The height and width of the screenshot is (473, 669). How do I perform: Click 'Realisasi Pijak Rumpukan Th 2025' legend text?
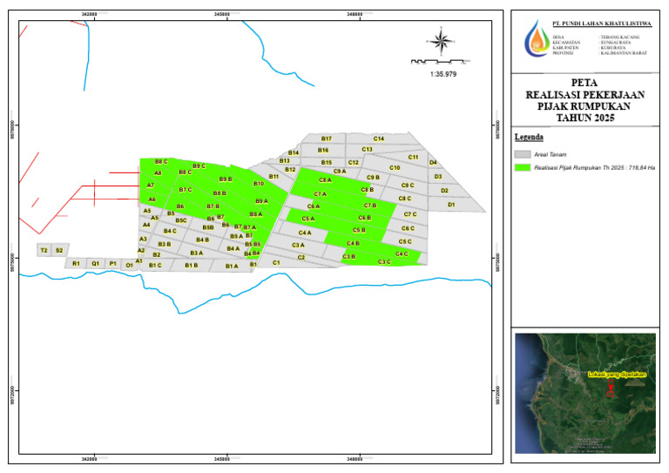tap(594, 167)
